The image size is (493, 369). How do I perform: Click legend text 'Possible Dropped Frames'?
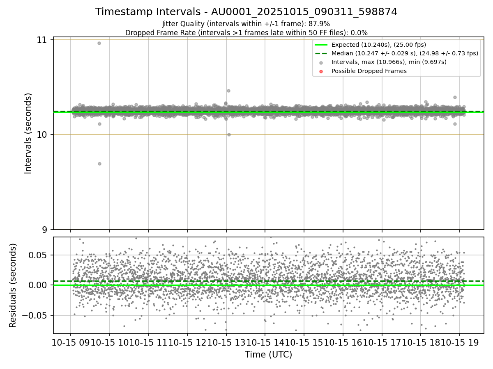tap(369, 71)
